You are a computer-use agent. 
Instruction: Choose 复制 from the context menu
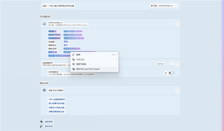coord(78,55)
